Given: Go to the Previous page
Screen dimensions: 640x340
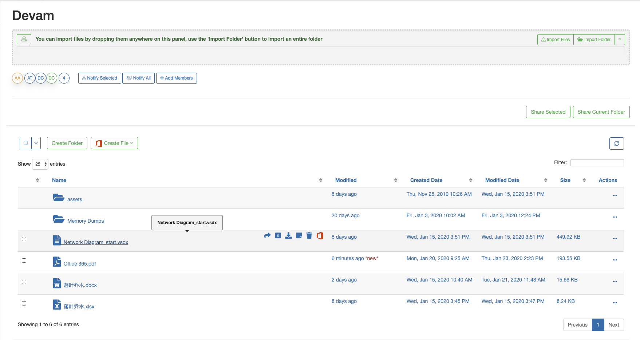Looking at the screenshot, I should (577, 325).
